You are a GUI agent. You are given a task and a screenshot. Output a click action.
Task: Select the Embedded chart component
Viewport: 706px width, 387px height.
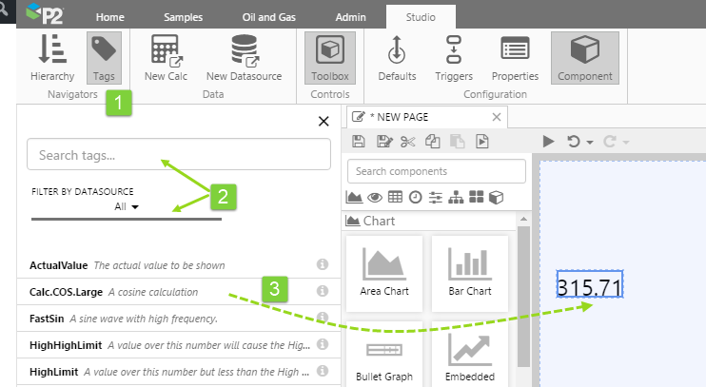pos(470,355)
